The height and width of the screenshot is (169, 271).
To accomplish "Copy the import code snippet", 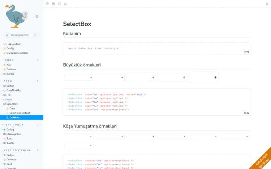I will [246, 52].
